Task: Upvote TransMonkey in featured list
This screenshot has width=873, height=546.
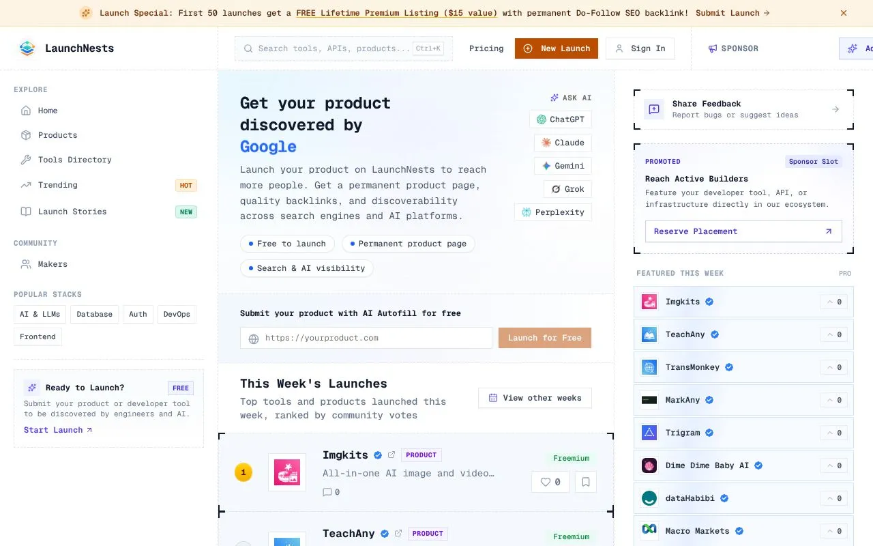Action: [x=833, y=367]
